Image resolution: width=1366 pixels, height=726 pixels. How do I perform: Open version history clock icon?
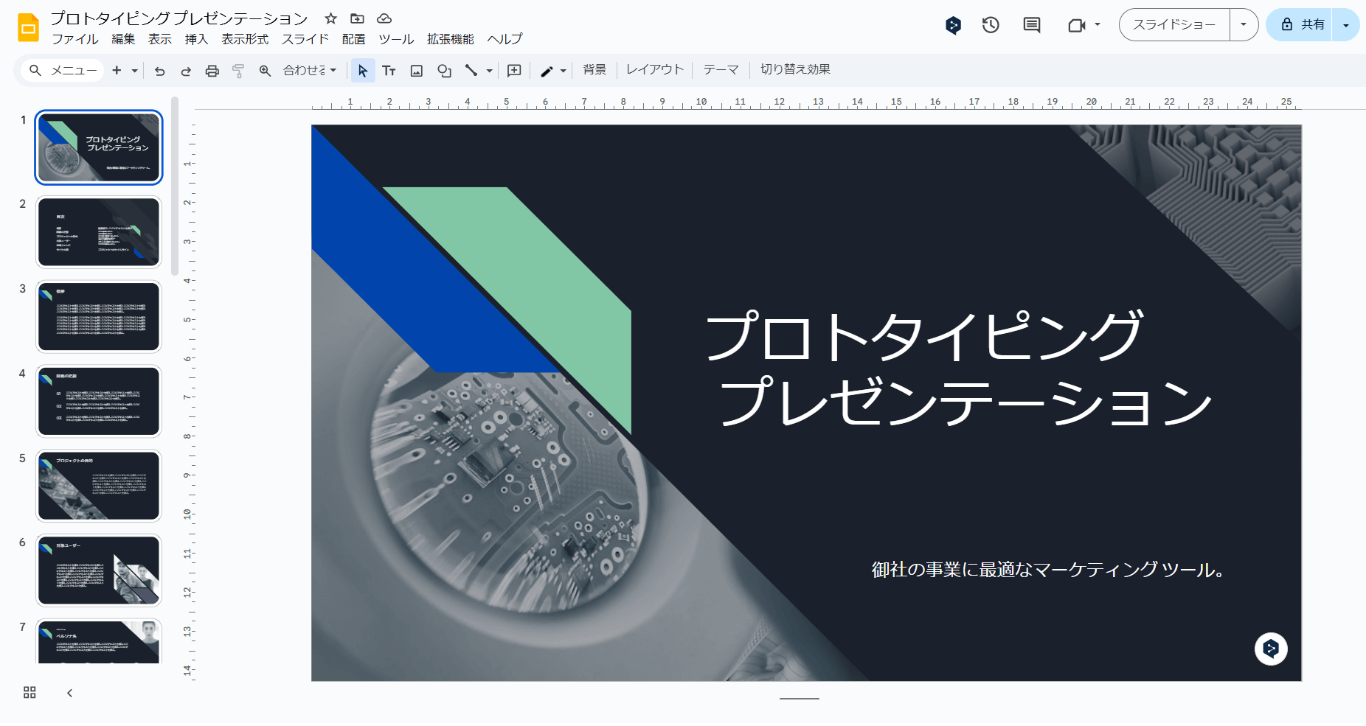991,25
